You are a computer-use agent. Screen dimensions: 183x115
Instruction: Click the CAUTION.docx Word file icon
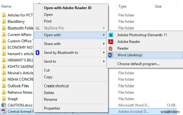4,105
